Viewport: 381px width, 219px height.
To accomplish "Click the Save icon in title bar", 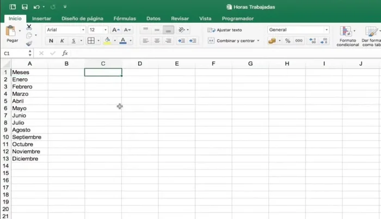I will (24, 7).
